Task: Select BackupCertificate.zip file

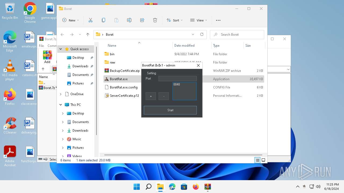Action: point(125,71)
